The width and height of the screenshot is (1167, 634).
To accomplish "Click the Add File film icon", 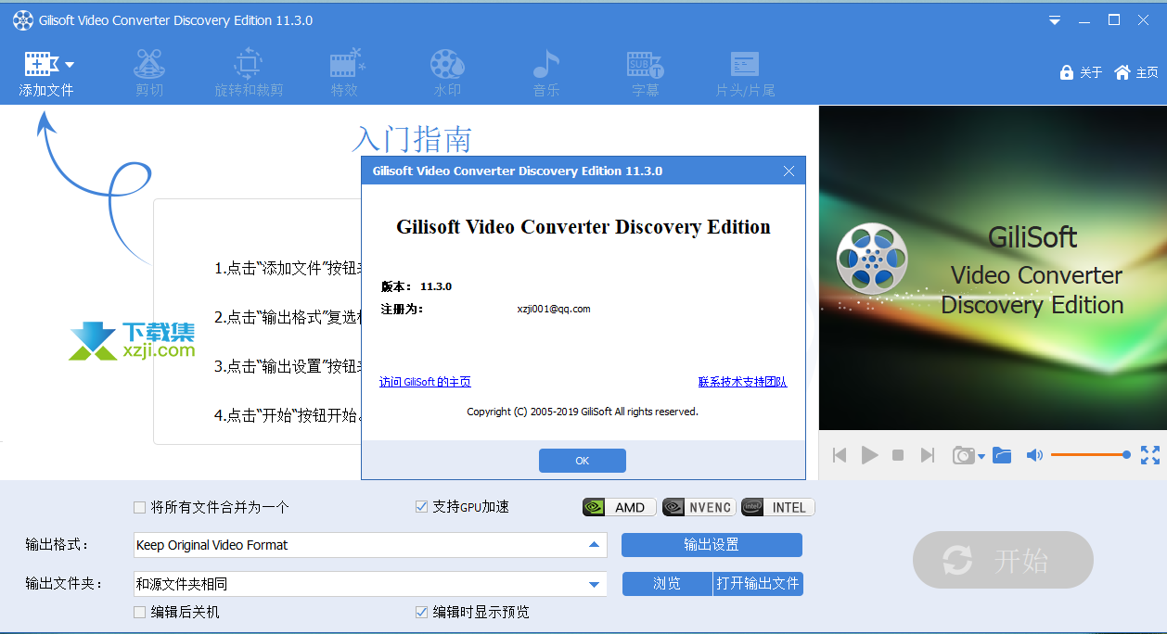I will click(x=42, y=64).
